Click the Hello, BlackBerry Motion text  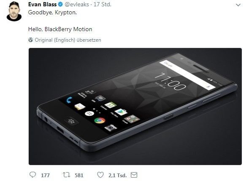pos(60,29)
